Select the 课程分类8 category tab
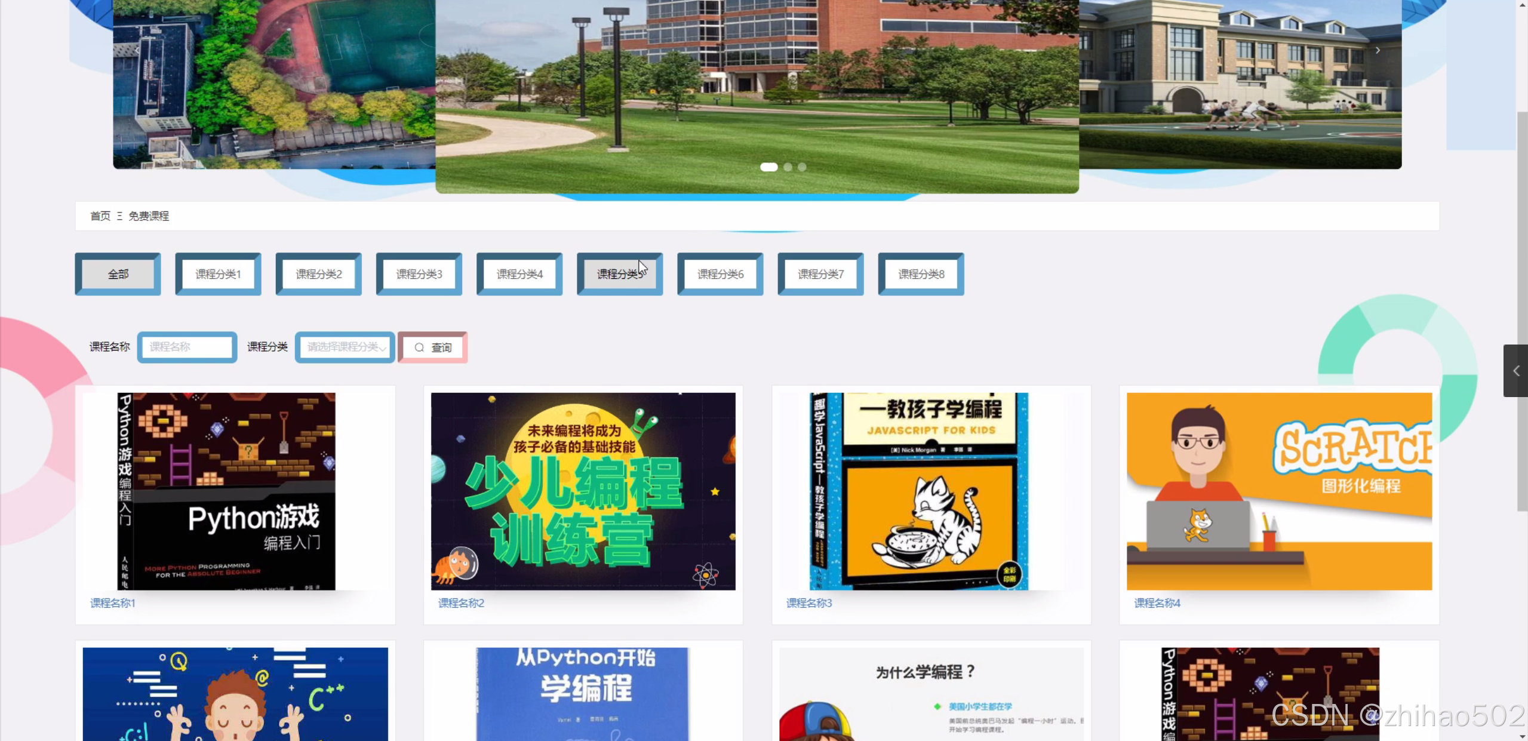 pos(921,274)
